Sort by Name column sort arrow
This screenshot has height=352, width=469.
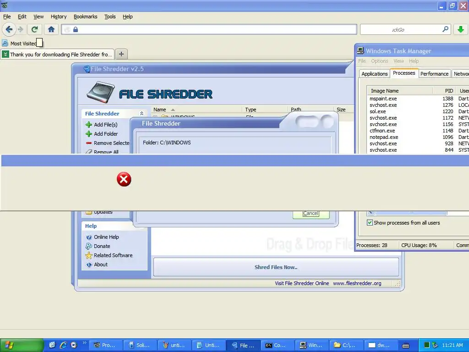pos(173,110)
